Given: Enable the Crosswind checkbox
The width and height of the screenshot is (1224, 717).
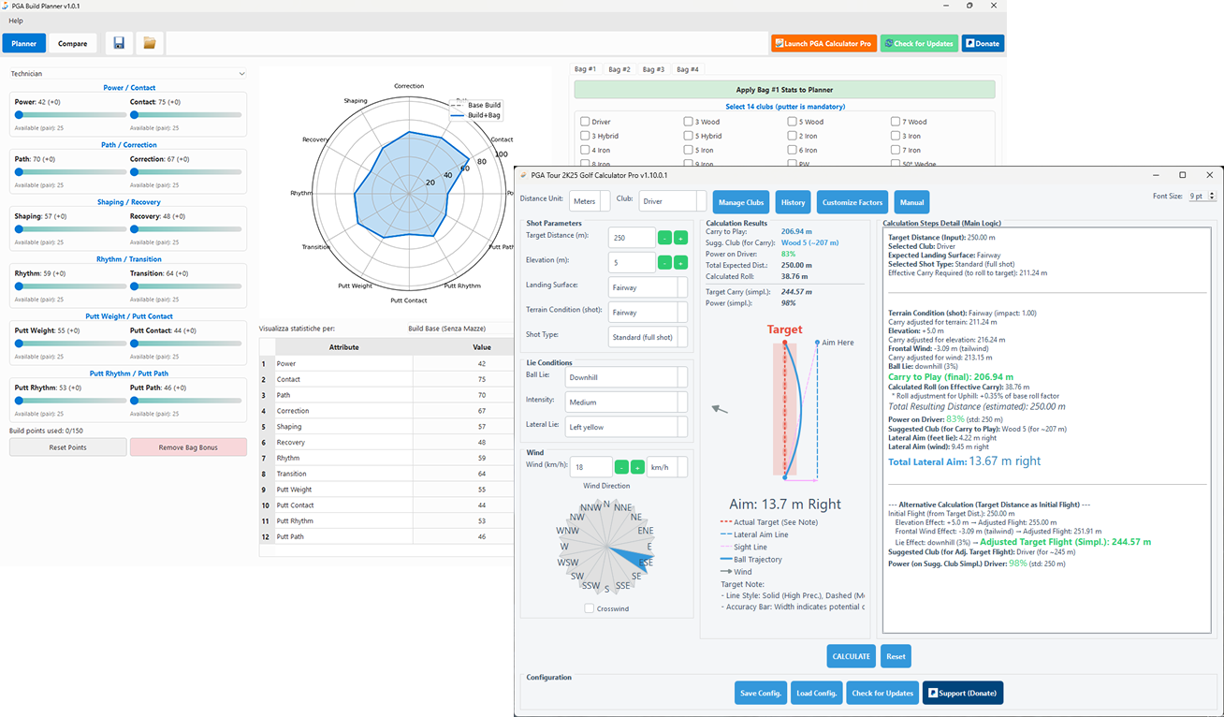Looking at the screenshot, I should tap(590, 608).
